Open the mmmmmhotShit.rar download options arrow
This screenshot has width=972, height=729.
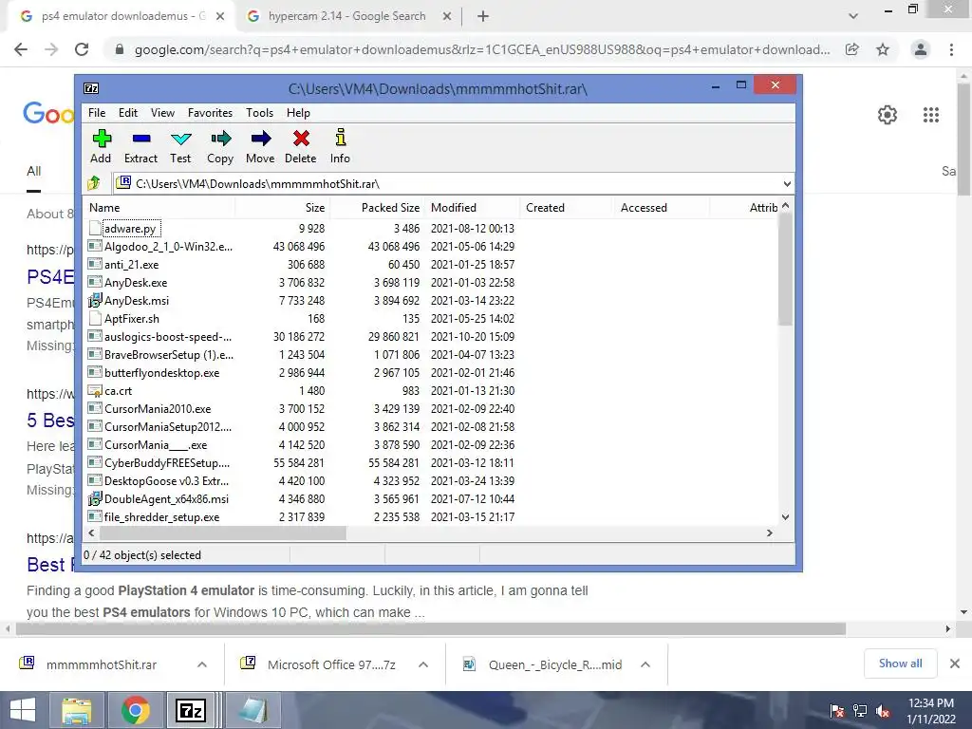click(202, 664)
